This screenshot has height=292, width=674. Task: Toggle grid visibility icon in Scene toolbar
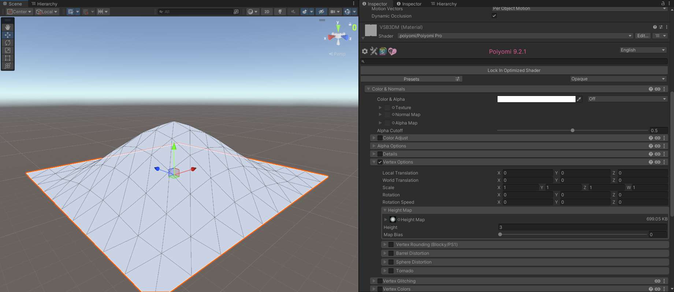(x=71, y=12)
